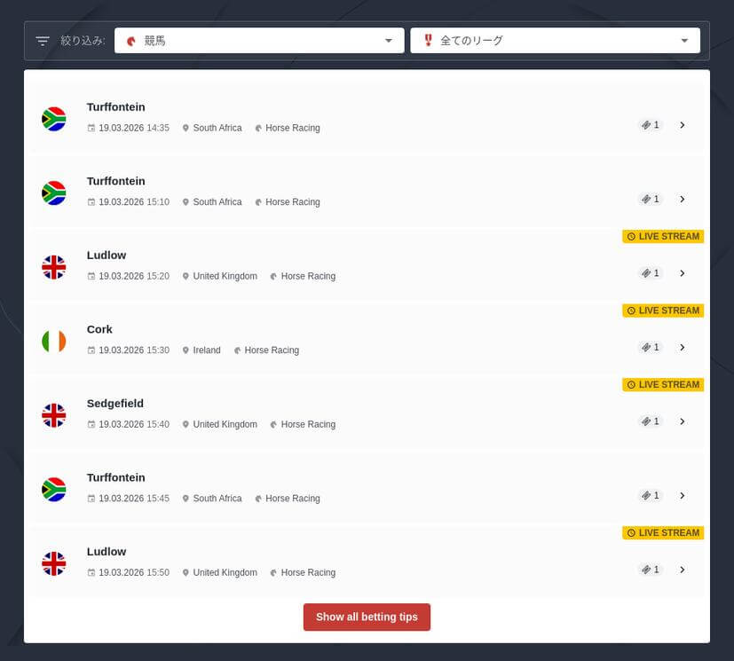Open the 全てのリーグ league dropdown
Screen dimensions: 734x661
pos(555,41)
